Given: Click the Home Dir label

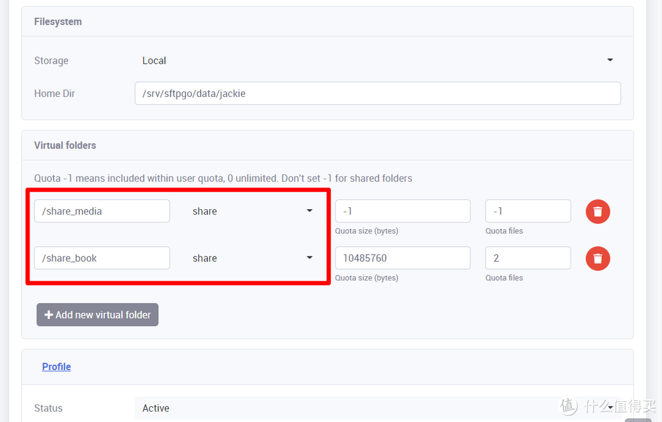Looking at the screenshot, I should 55,93.
